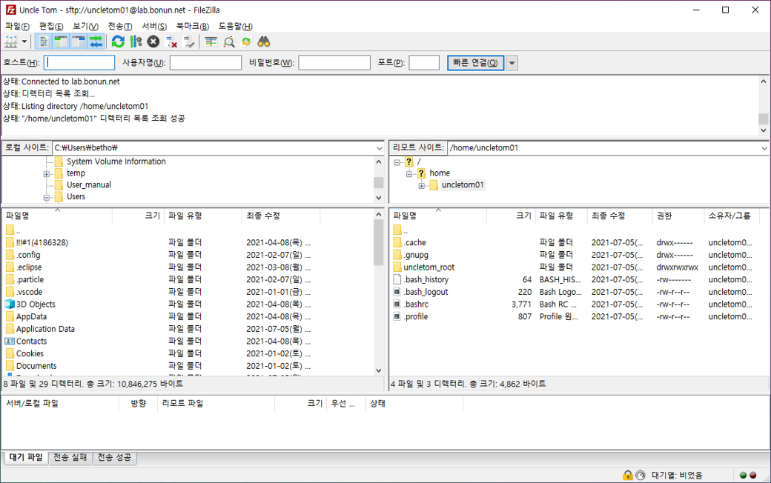Collapse the remote home node

coord(409,174)
